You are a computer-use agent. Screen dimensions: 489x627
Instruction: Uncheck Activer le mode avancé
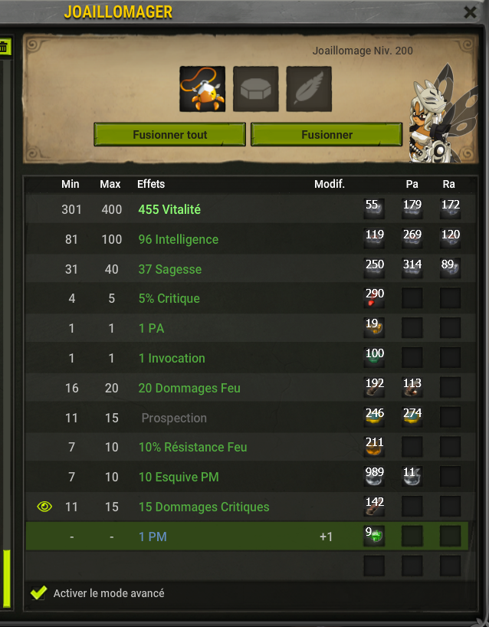[39, 593]
